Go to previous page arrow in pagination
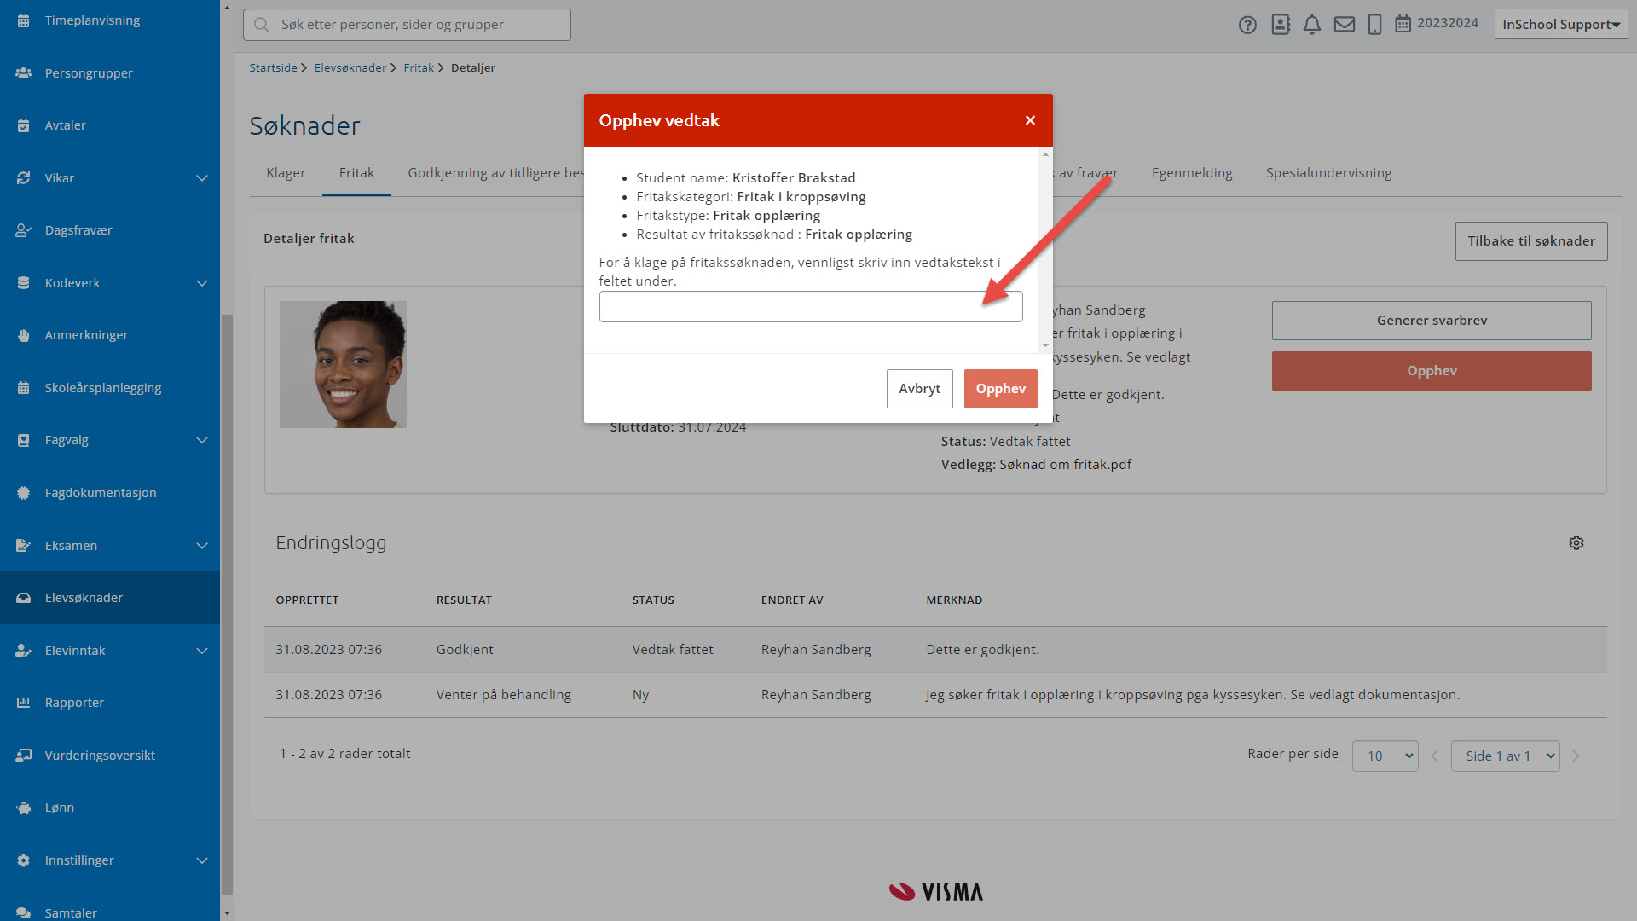The height and width of the screenshot is (921, 1637). [1435, 756]
